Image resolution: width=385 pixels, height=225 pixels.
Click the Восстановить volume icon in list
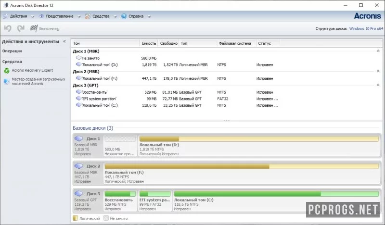coord(78,92)
